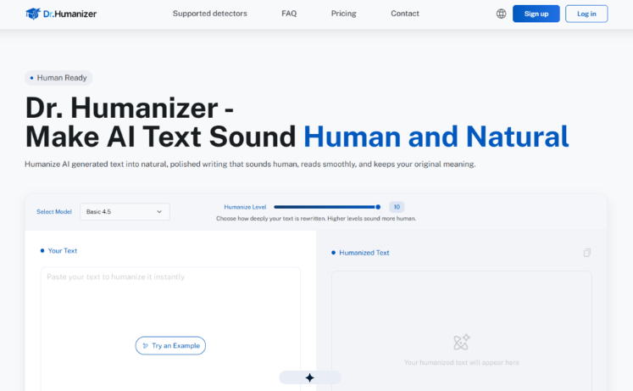Click the Humanize Level value 10
Viewport: 633px width, 391px height.
[x=397, y=207]
